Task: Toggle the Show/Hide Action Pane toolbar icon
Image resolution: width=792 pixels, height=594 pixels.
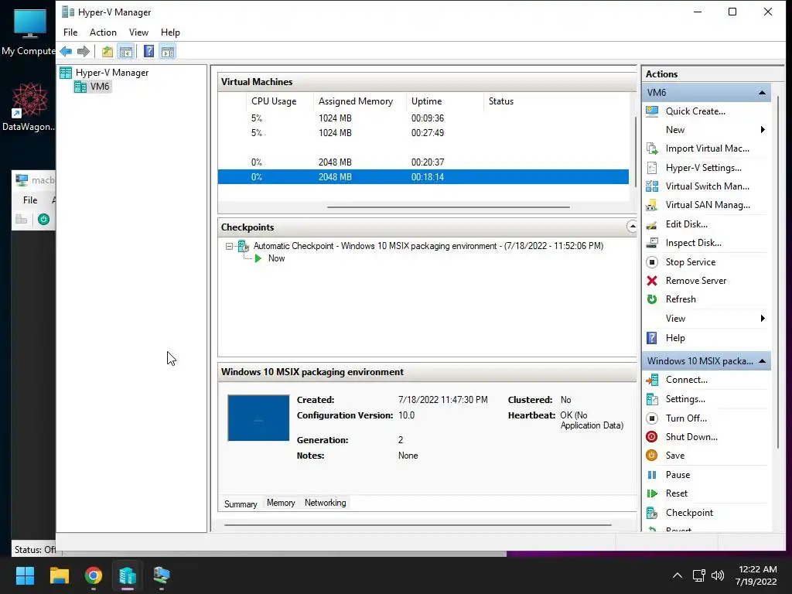Action: 168,51
